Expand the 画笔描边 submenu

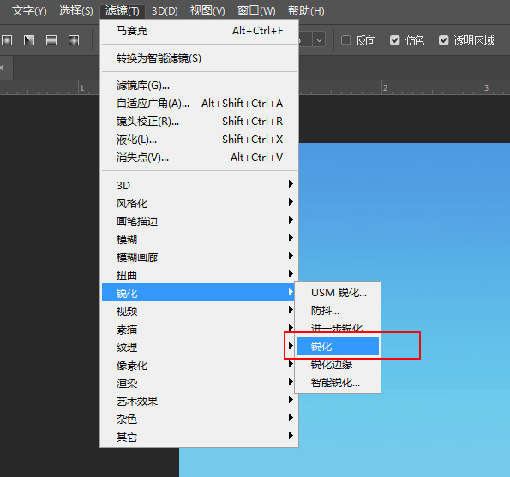(200, 221)
